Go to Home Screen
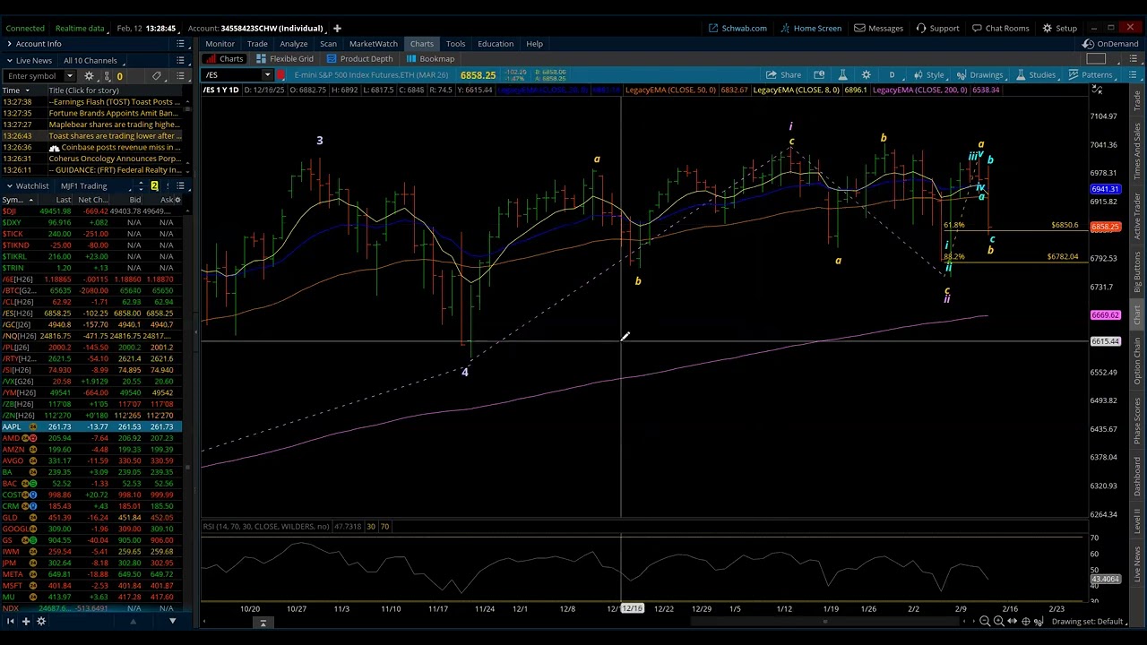The width and height of the screenshot is (1147, 645). coord(810,28)
